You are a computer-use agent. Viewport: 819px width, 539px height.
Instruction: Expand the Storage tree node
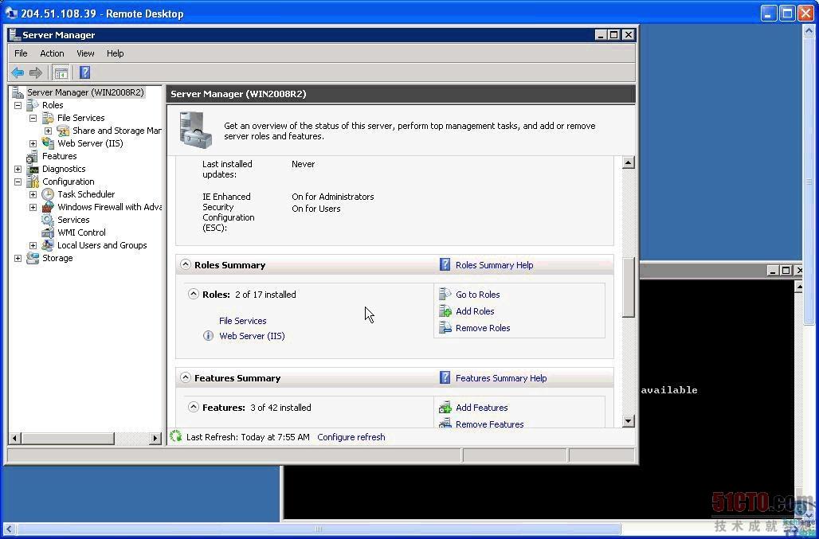[x=18, y=258]
